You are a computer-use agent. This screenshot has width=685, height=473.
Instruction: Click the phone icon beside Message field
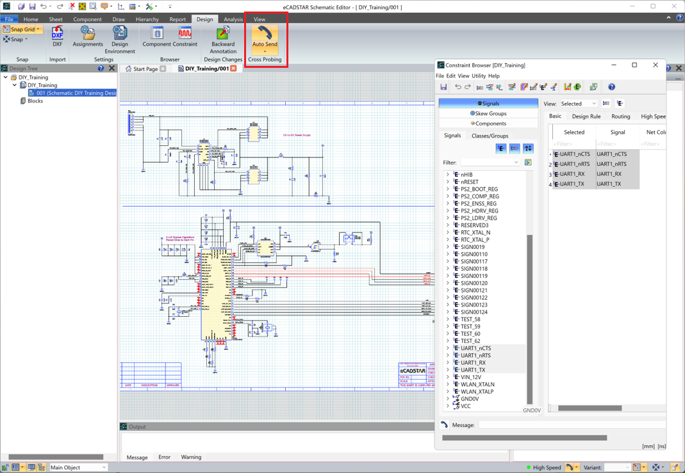click(444, 424)
